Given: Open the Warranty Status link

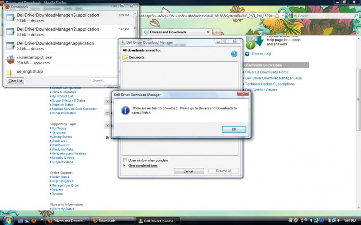Looking at the screenshot, I should 63,209.
